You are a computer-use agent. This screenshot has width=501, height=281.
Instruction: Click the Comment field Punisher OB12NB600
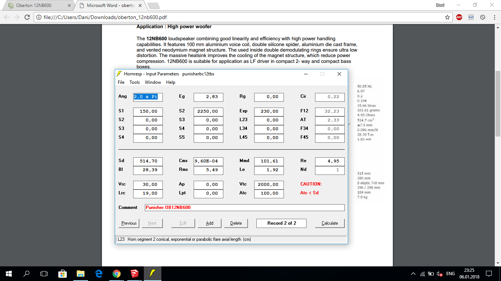pyautogui.click(x=245, y=207)
